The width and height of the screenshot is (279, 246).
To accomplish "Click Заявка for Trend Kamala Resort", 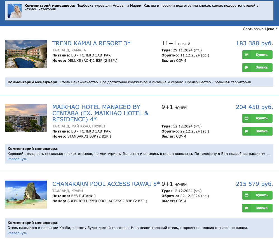I will 257,68.
